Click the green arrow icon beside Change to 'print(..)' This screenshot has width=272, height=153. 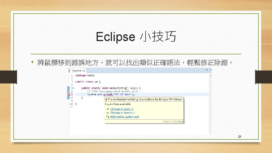(x=108, y=109)
